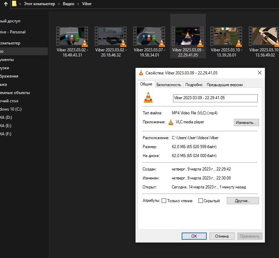Click location text C:\Users\User\Videos\Viber

coord(195,138)
